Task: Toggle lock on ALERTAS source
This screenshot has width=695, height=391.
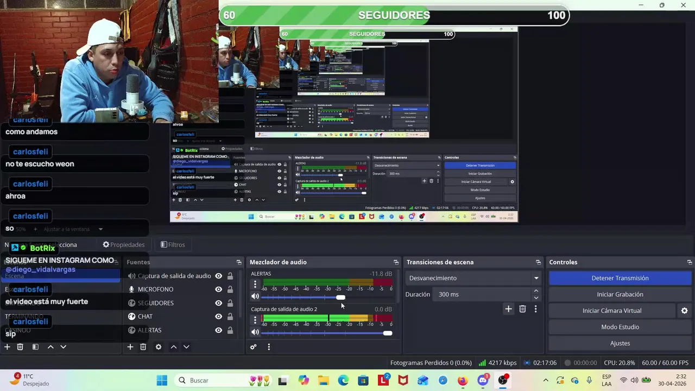Action: [230, 330]
